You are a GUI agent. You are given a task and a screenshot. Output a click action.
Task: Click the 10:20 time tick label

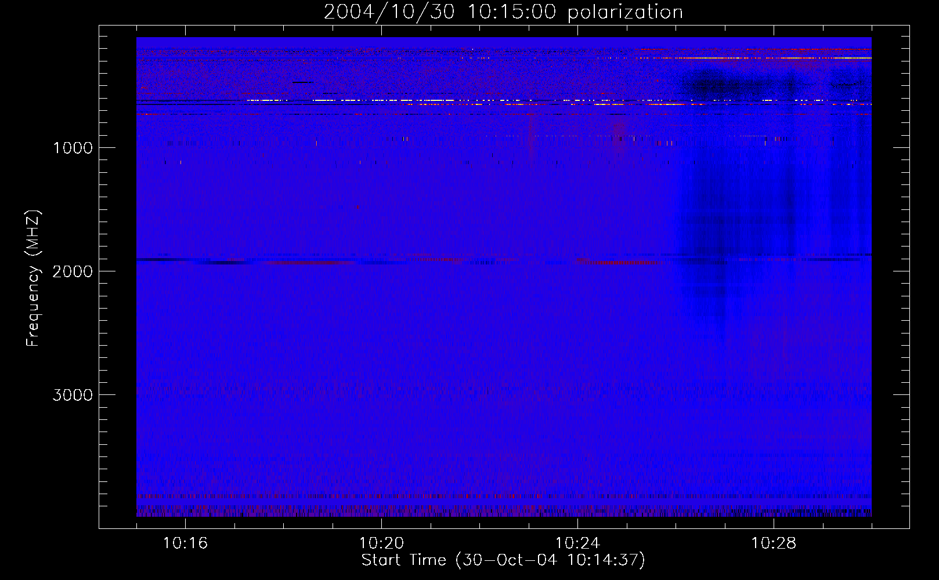click(381, 543)
